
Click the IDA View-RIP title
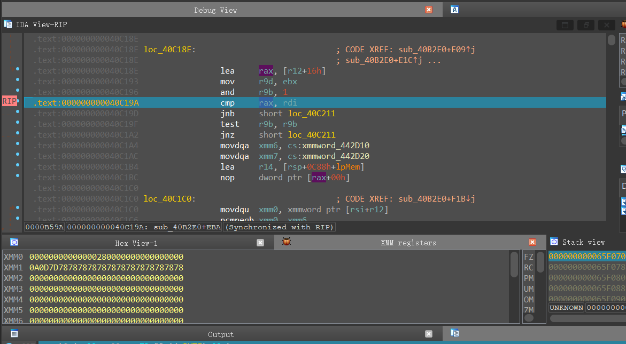(41, 25)
